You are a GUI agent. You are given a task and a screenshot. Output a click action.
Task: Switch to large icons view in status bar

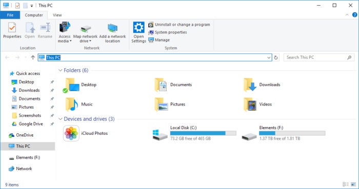[x=353, y=184]
